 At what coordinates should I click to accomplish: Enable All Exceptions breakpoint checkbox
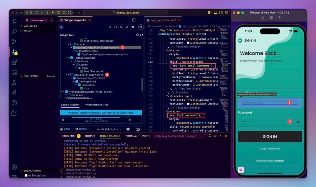click(x=26, y=175)
